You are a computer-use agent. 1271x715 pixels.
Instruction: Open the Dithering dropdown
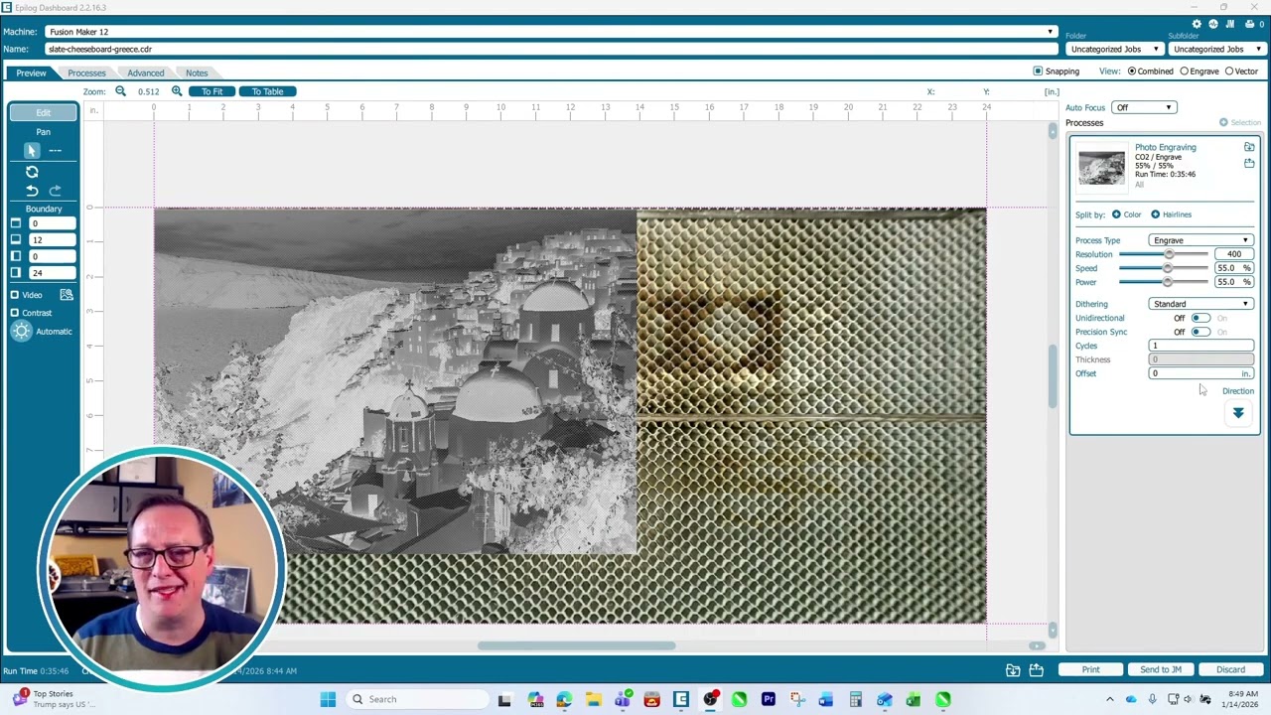coord(1200,304)
